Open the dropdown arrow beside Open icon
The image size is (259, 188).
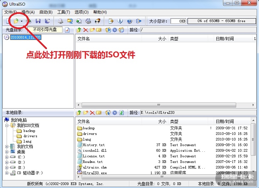[x=22, y=21]
